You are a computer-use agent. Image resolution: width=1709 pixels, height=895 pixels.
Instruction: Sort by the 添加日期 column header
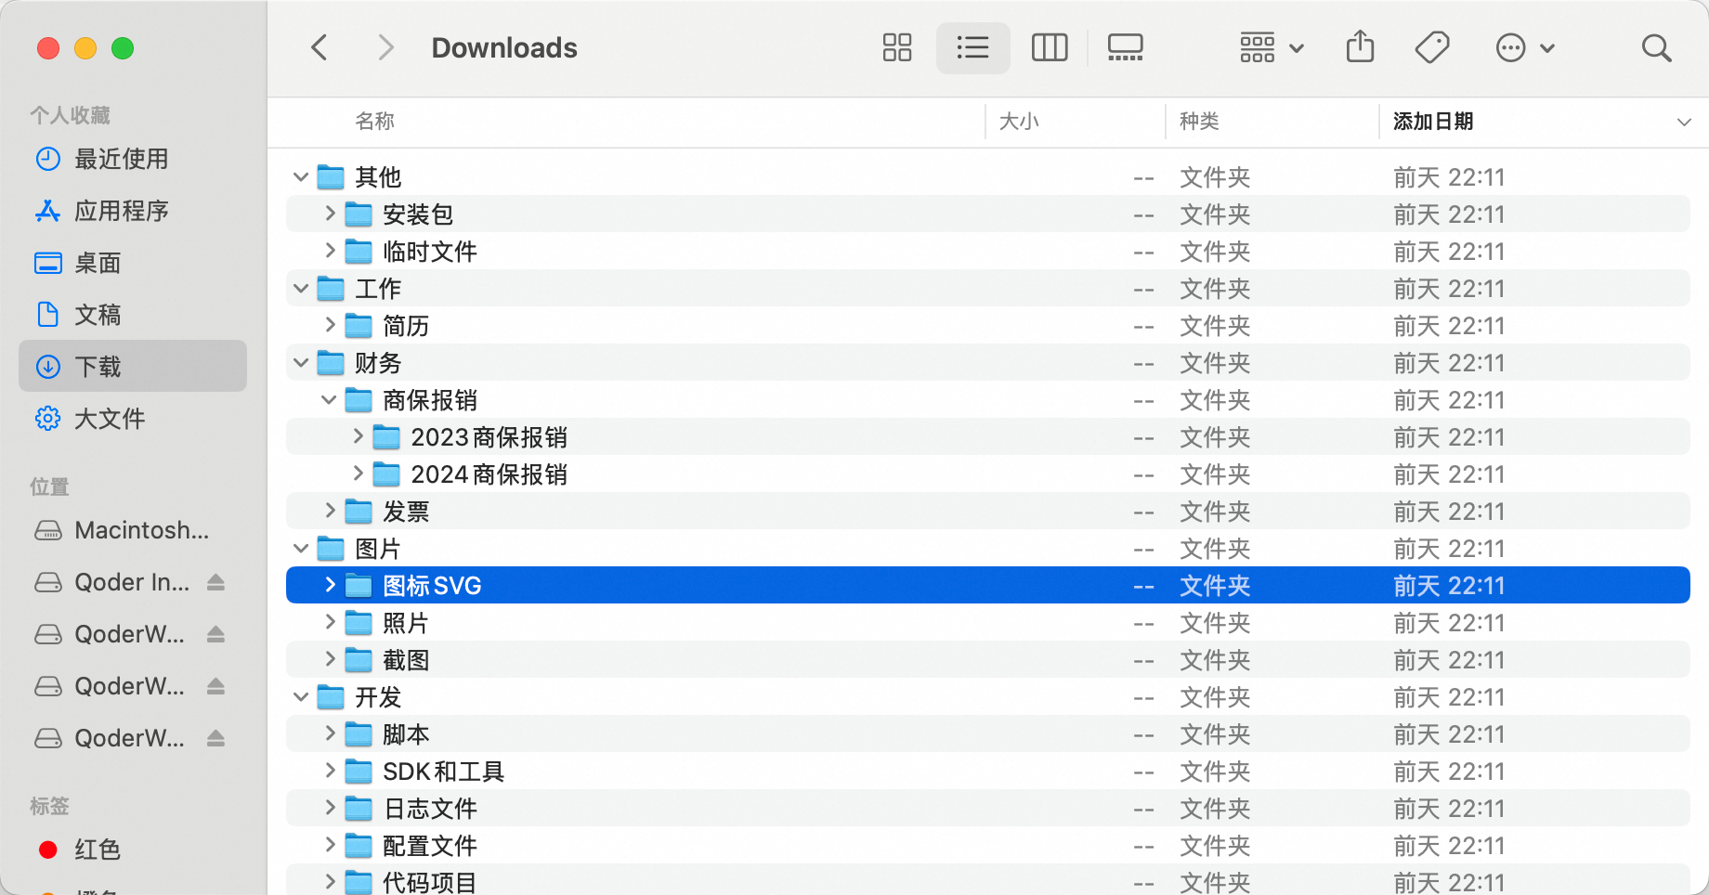click(1433, 122)
